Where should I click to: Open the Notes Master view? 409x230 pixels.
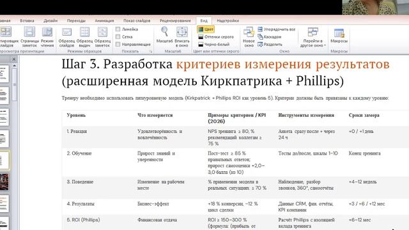(102, 36)
